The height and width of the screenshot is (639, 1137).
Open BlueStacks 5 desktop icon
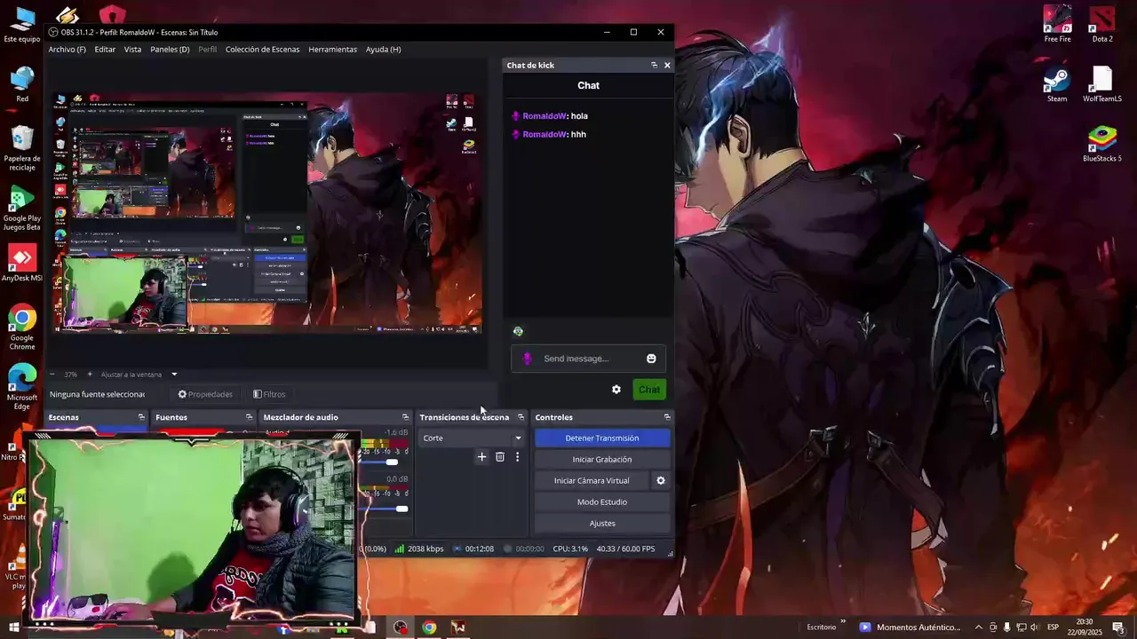pos(1102,145)
